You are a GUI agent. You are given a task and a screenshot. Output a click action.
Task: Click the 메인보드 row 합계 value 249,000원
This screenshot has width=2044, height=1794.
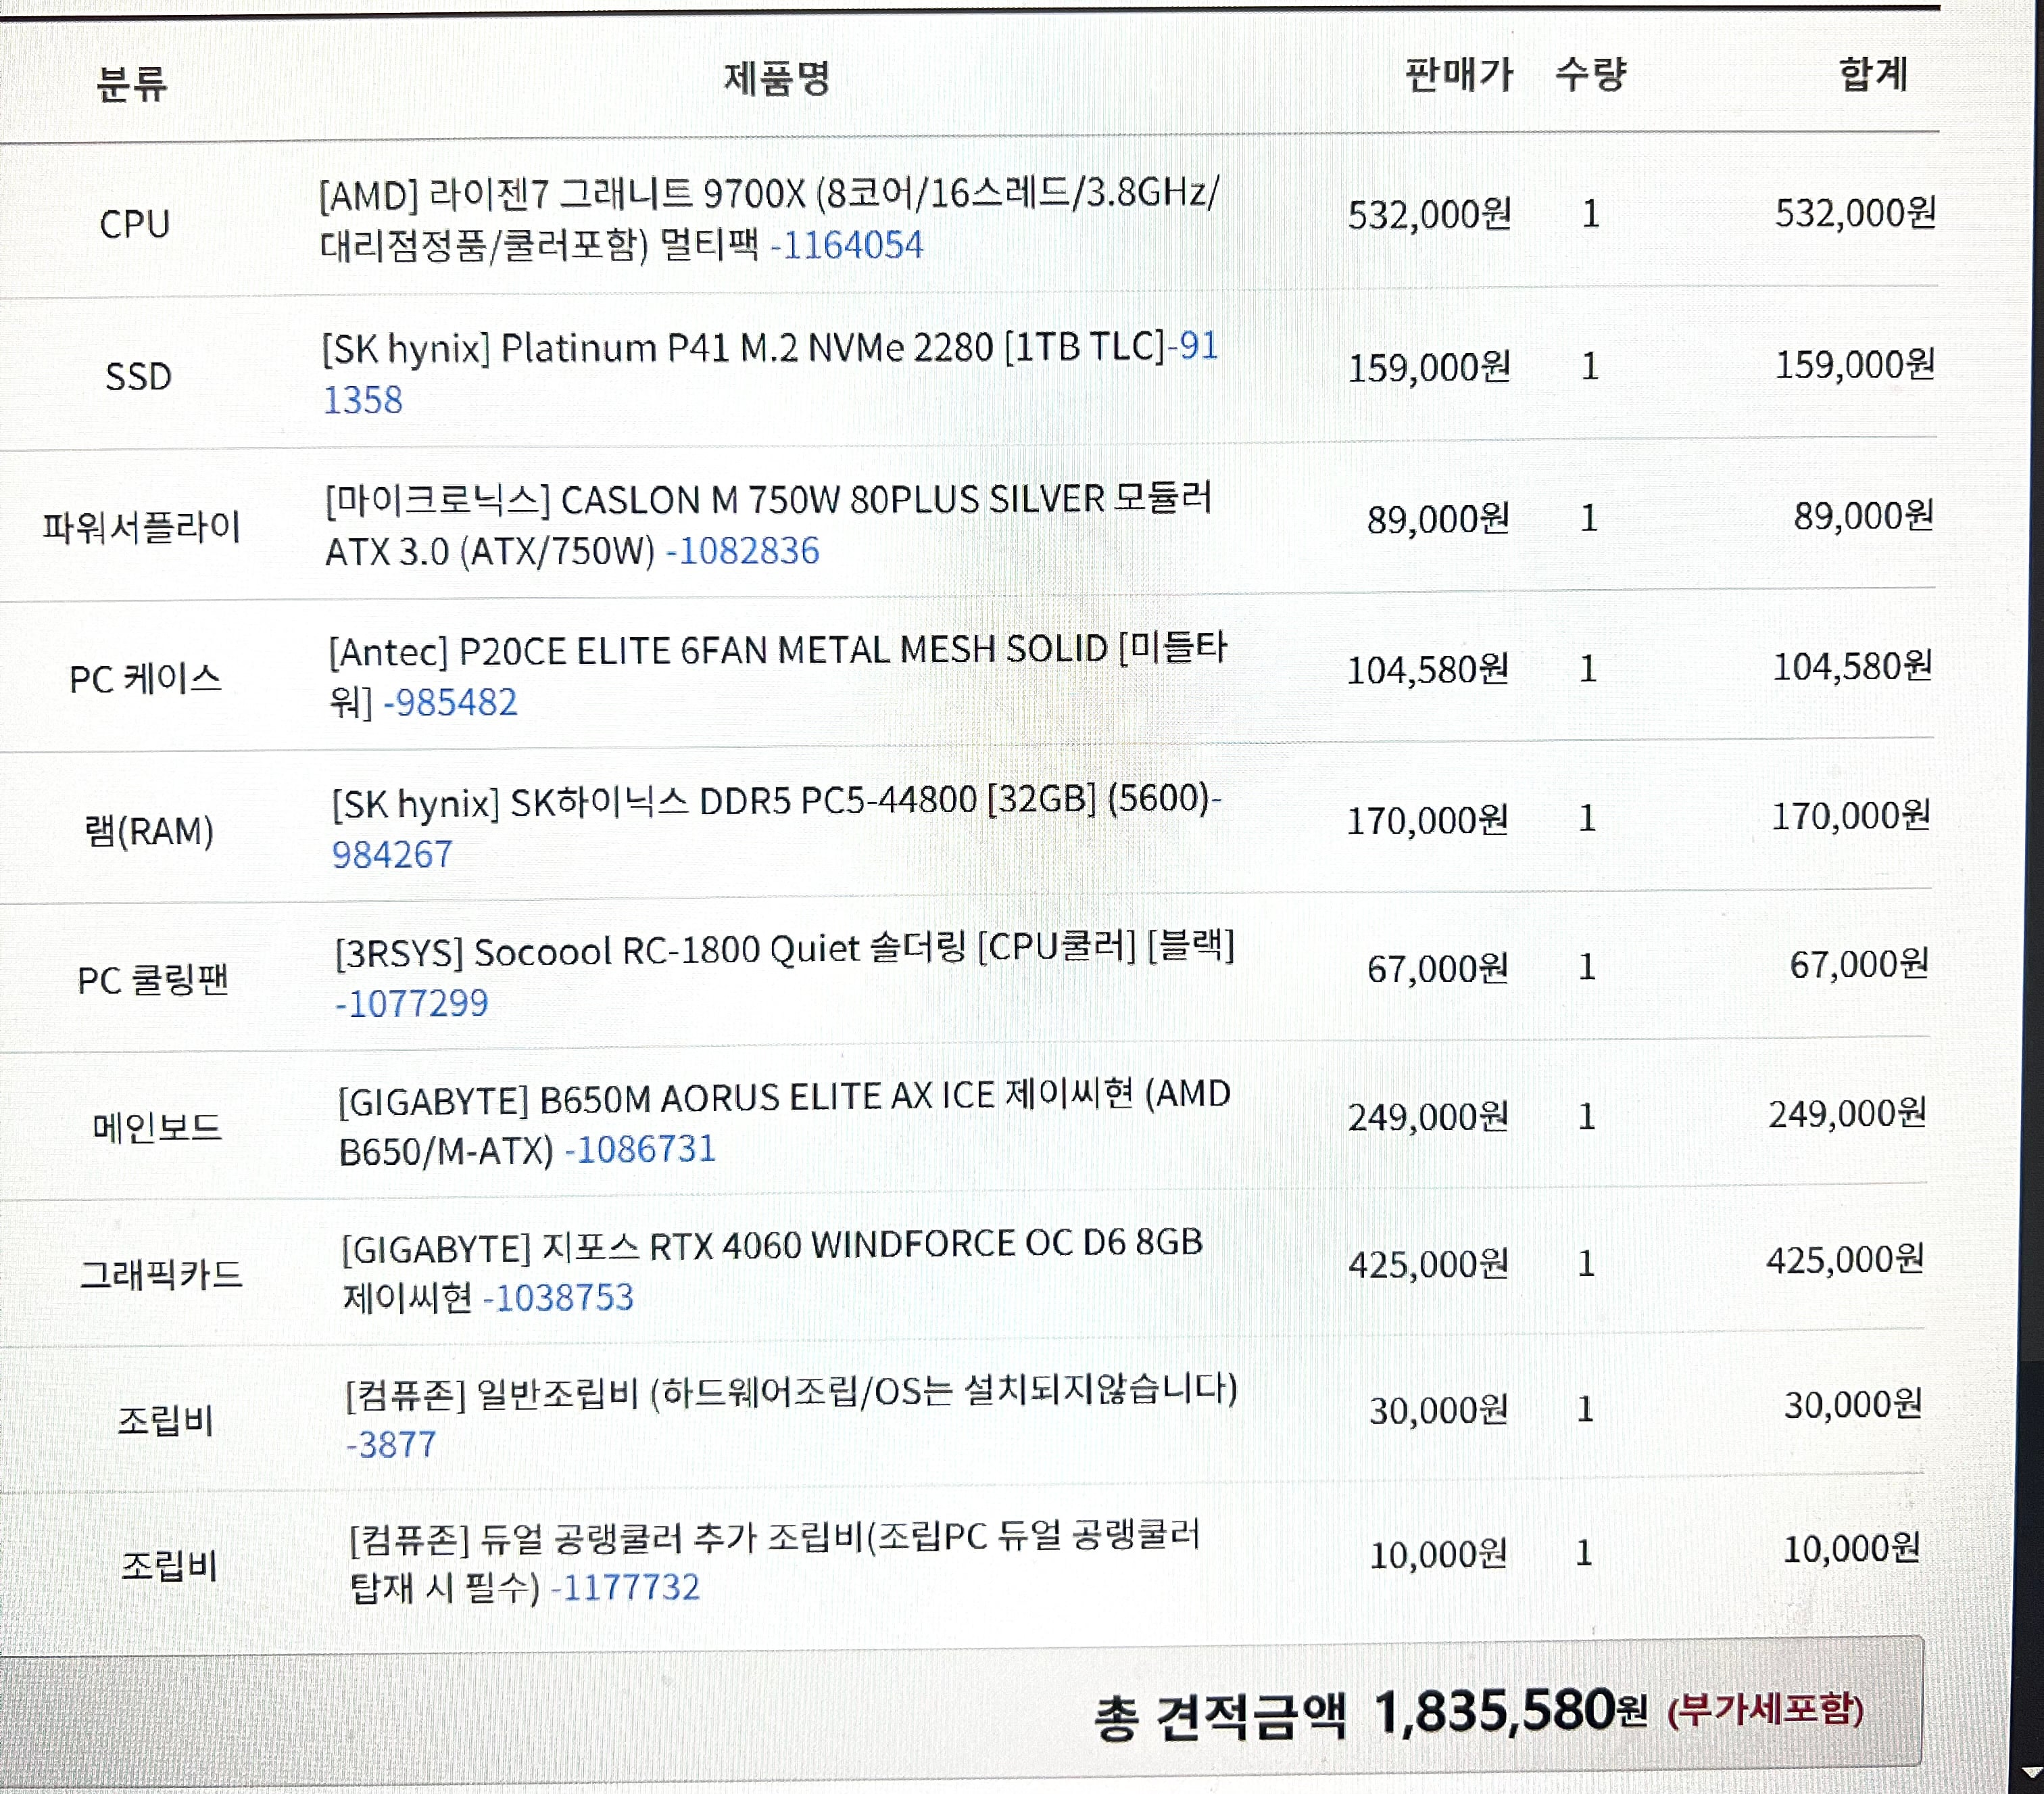pos(1848,1112)
